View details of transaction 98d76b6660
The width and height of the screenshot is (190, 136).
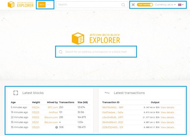(167, 108)
